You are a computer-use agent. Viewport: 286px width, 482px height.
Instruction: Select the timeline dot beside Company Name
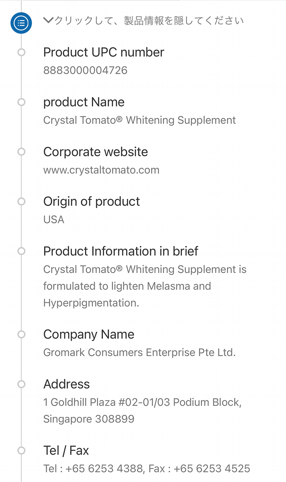pyautogui.click(x=21, y=335)
